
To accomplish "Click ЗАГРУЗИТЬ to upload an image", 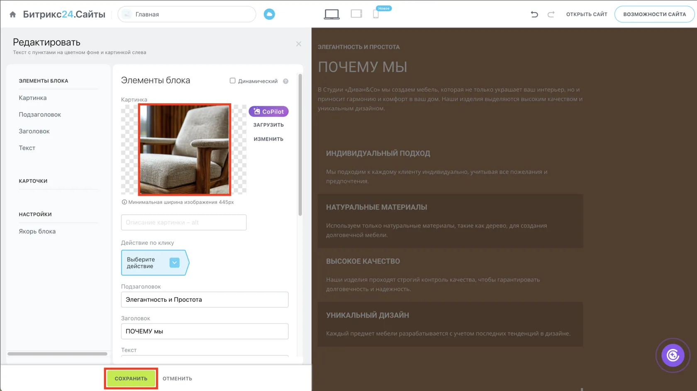I will (269, 125).
